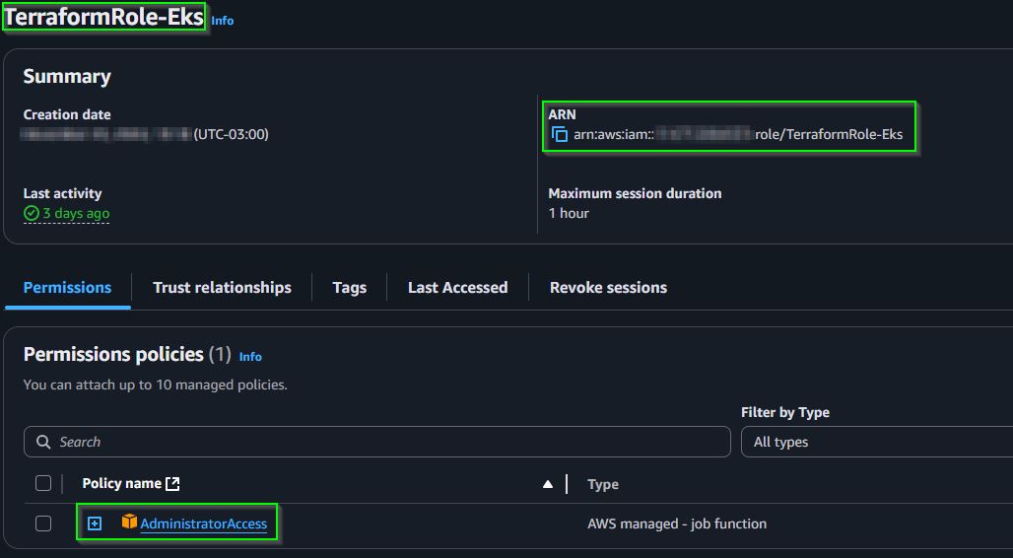
Task: Focus the policy Search field
Action: point(377,442)
